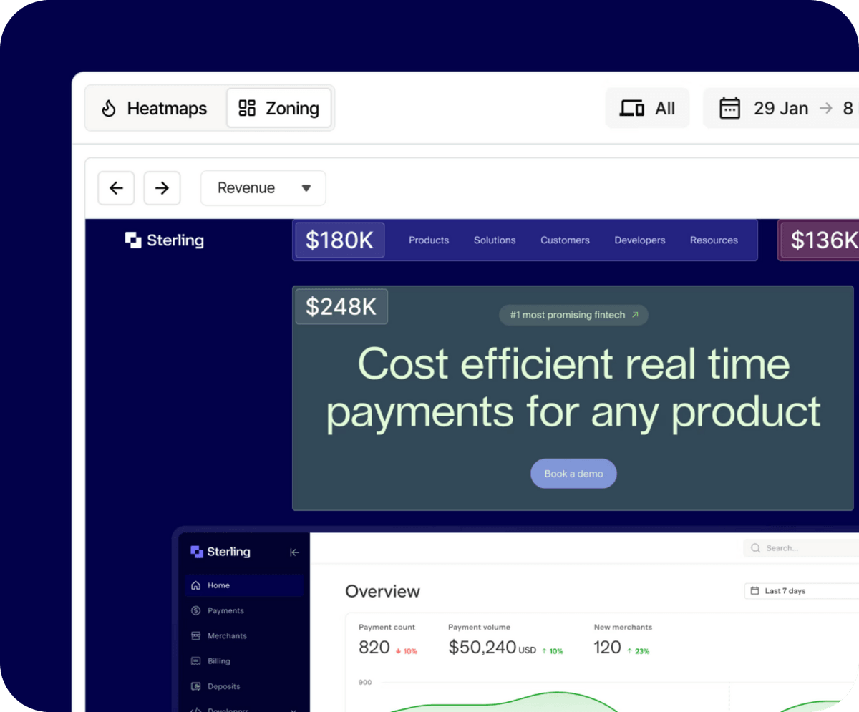Select Home in the dashboard sidebar
859x712 pixels.
pyautogui.click(x=244, y=585)
